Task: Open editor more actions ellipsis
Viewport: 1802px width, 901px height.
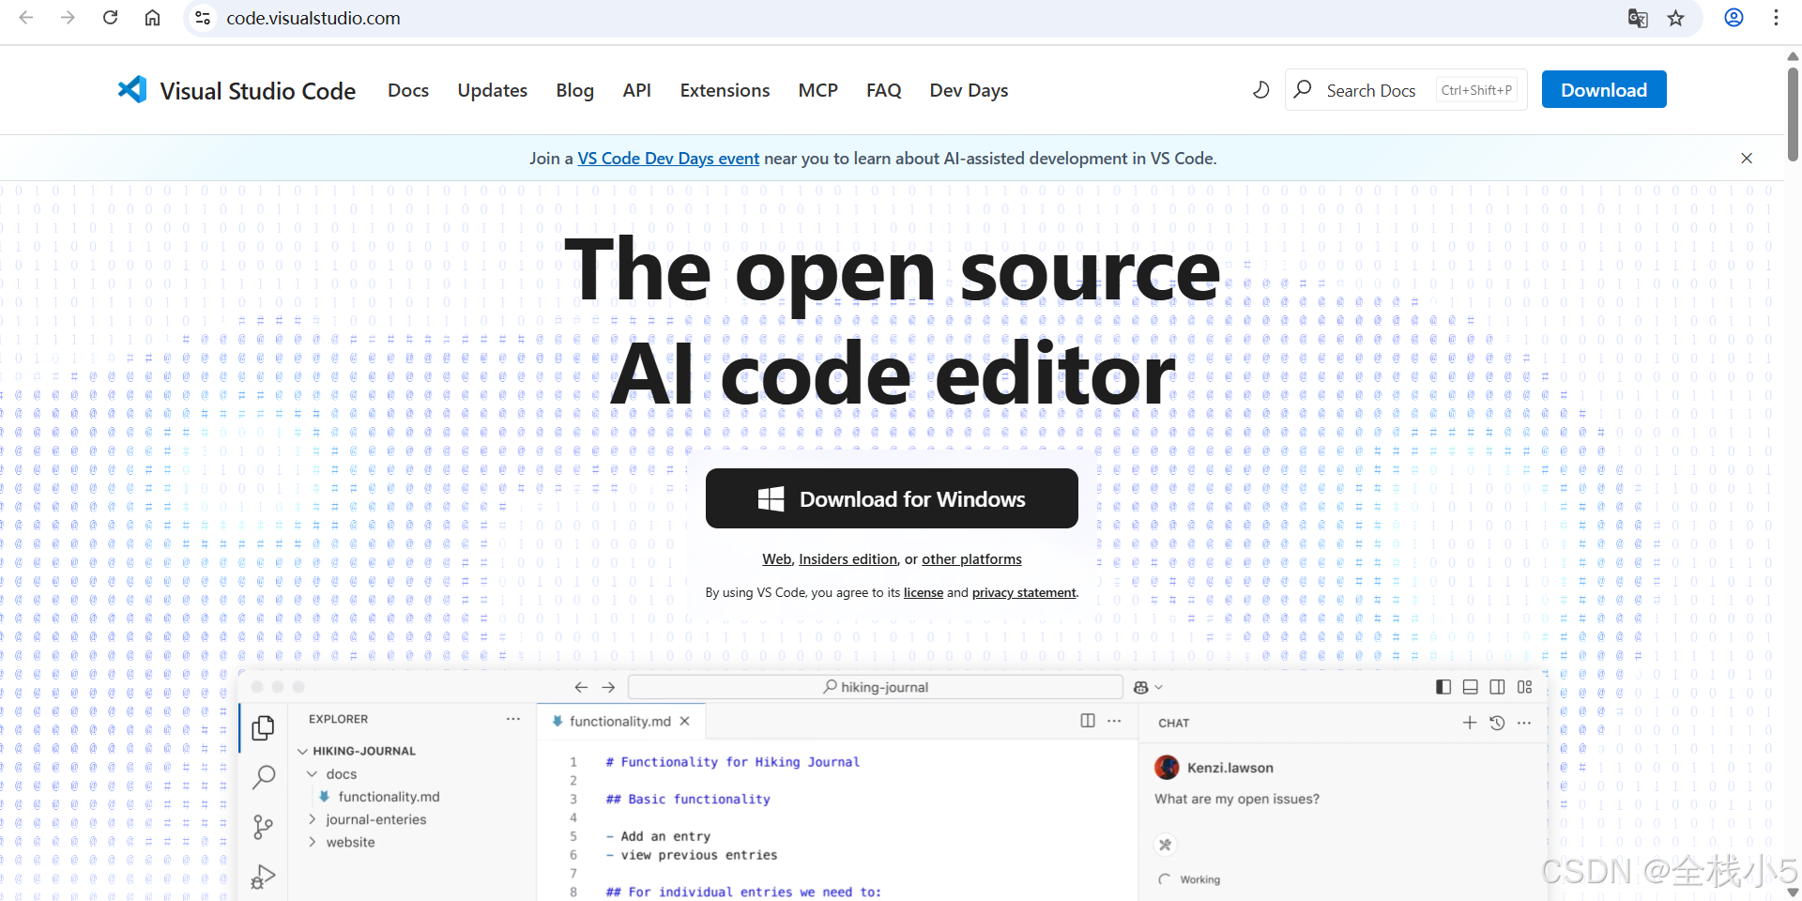Action: pos(1114,721)
